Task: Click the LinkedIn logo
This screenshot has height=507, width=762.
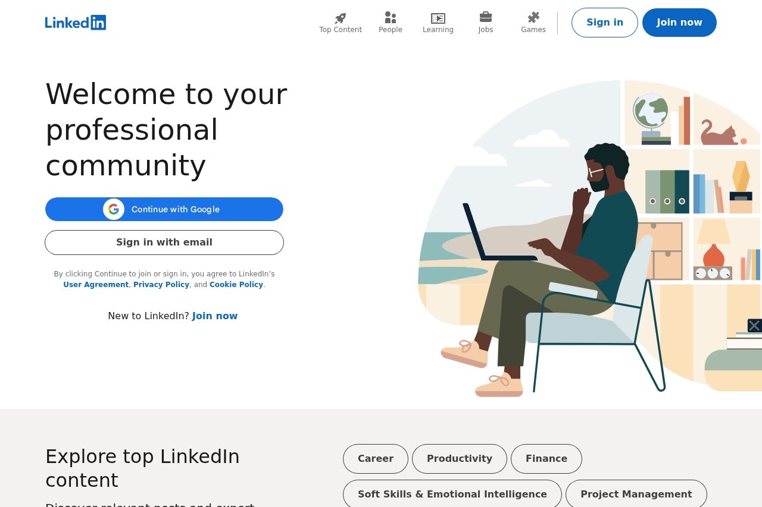Action: coord(76,23)
